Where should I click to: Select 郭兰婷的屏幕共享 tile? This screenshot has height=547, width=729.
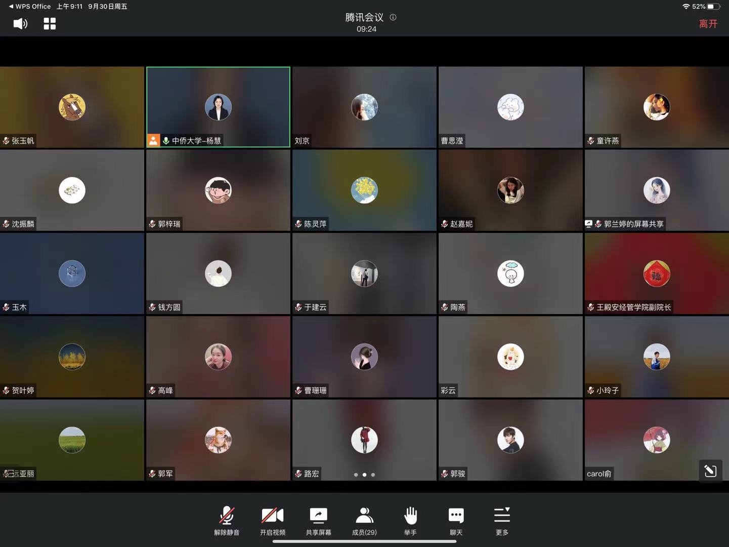pyautogui.click(x=656, y=190)
